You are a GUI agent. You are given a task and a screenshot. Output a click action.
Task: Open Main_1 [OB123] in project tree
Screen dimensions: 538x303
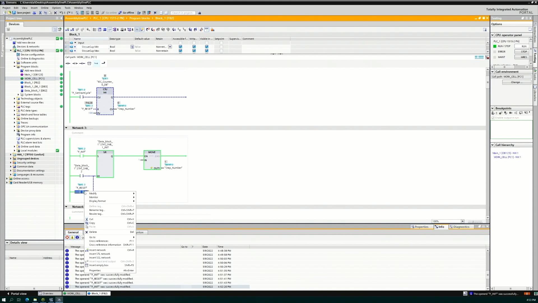[x=33, y=75]
